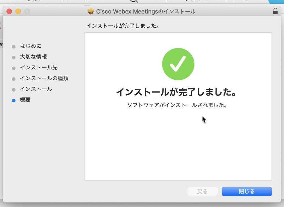This screenshot has width=284, height=207.
Task: Select the highlighted 概要 step
Action: (x=25, y=100)
